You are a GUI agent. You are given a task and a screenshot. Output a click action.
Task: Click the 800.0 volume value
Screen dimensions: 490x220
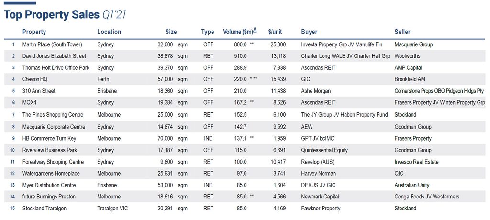click(240, 44)
